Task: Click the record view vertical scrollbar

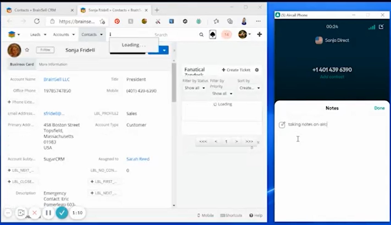Action: click(174, 82)
